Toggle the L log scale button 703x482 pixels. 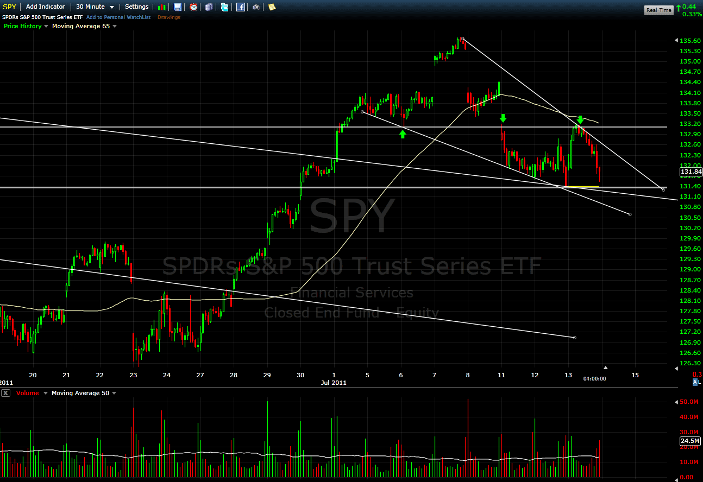[x=700, y=382]
